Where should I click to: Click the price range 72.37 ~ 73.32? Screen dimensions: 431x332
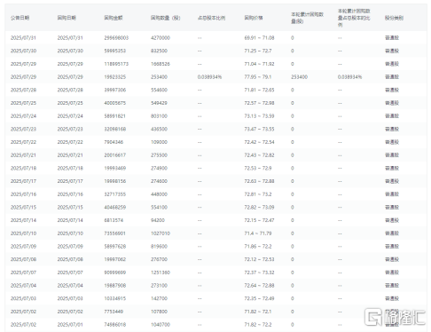259,273
